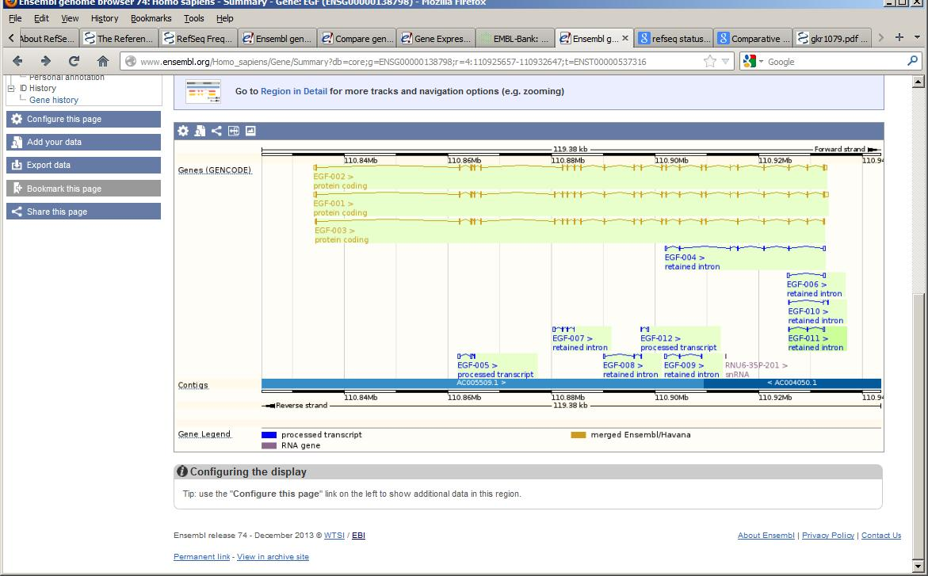Open the View menu

(x=70, y=18)
